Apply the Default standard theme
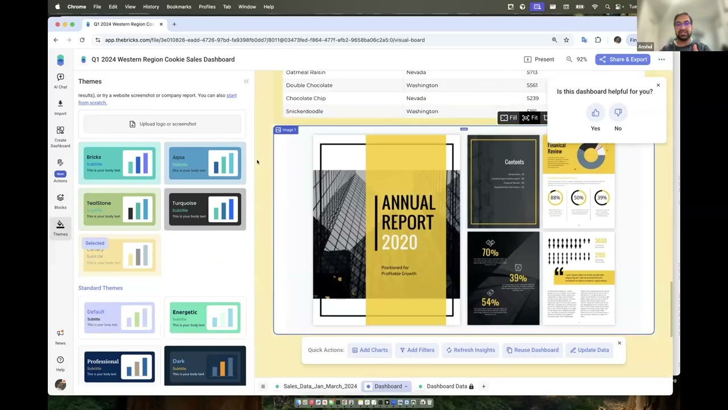 (119, 318)
